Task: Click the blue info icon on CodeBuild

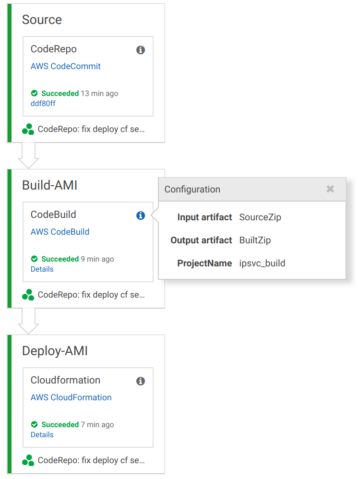Action: tap(141, 216)
